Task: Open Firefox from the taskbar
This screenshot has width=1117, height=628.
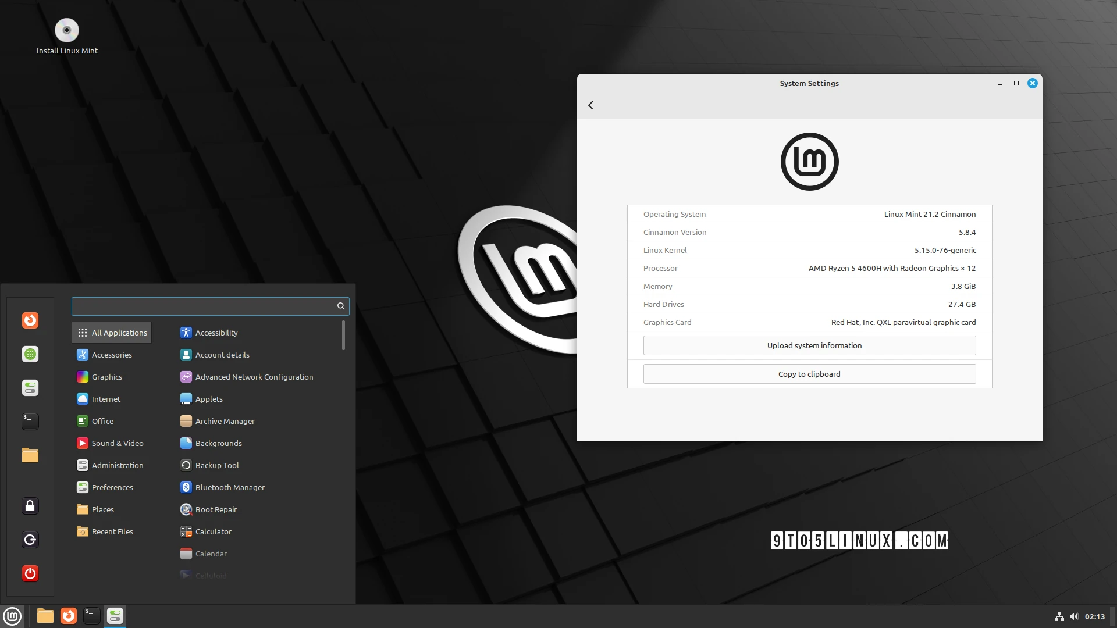Action: click(x=68, y=616)
